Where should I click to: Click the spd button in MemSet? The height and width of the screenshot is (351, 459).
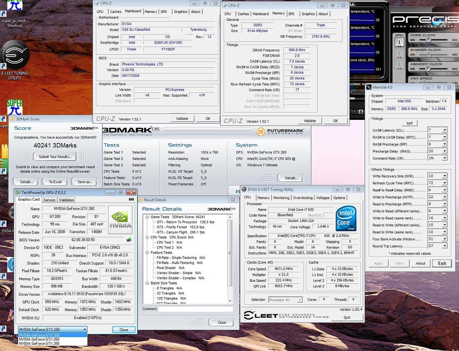click(409, 123)
